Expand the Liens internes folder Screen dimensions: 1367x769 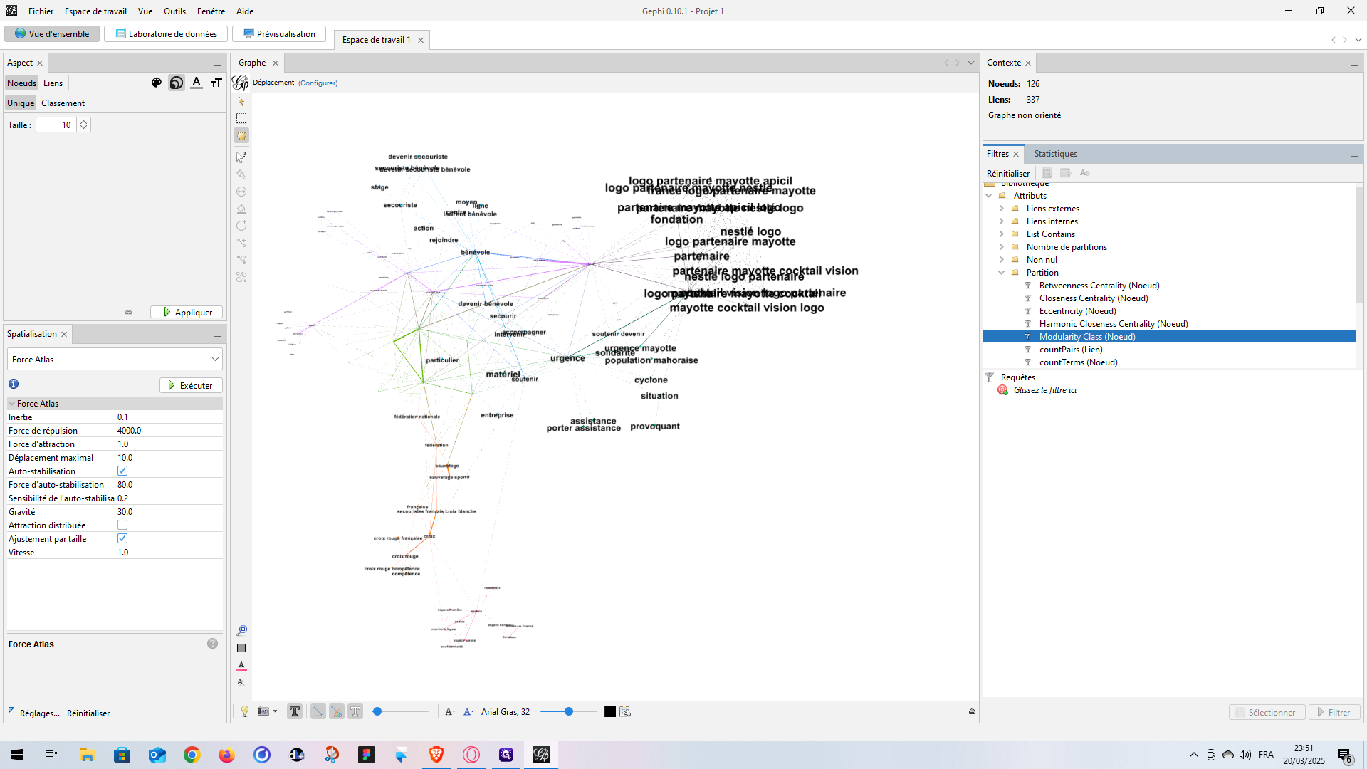(1002, 221)
